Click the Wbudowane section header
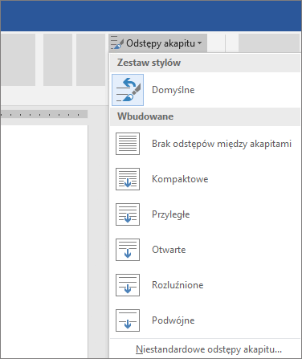 point(205,116)
